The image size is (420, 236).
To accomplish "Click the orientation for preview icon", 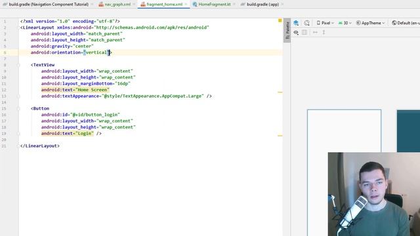I will click(306, 23).
